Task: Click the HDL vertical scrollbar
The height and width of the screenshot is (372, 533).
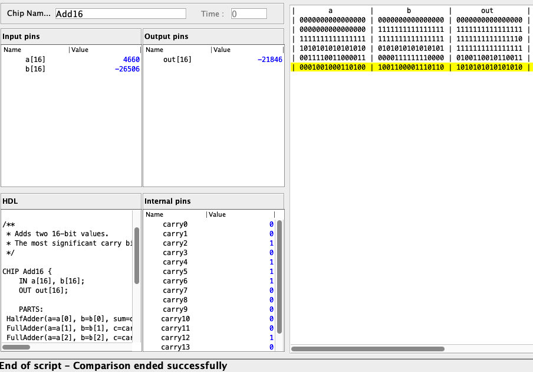Action: [137, 256]
